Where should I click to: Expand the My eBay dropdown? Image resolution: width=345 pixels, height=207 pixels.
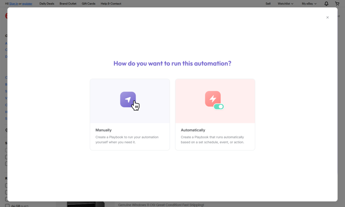(x=309, y=4)
